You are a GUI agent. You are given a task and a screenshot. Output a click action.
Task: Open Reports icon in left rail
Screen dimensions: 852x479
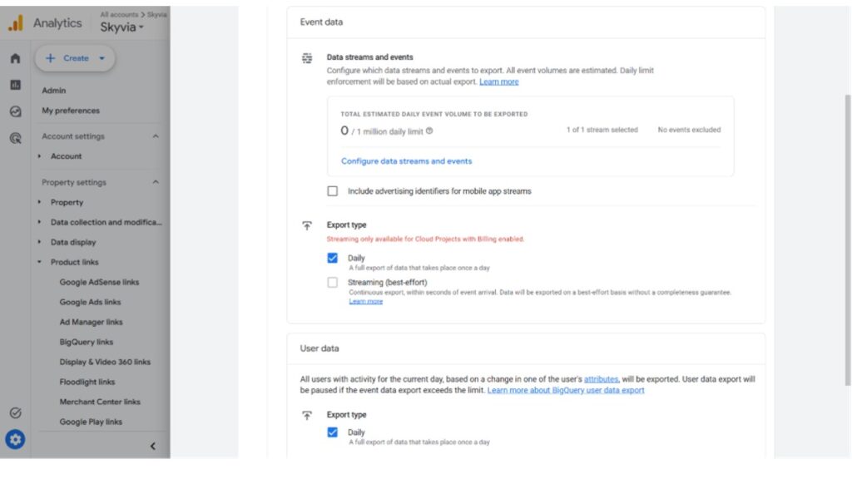[x=15, y=85]
